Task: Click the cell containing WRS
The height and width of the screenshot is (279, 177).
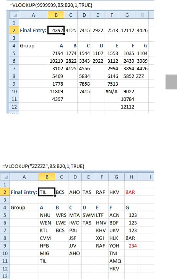Action: (x=62, y=215)
